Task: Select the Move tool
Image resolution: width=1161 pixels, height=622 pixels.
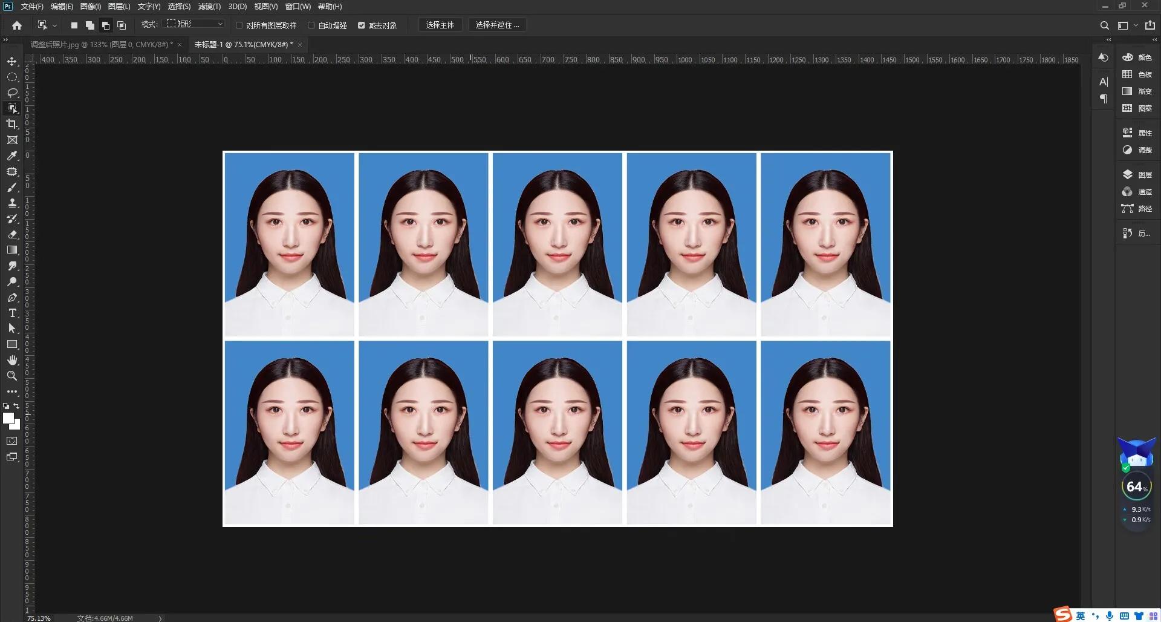Action: [12, 61]
